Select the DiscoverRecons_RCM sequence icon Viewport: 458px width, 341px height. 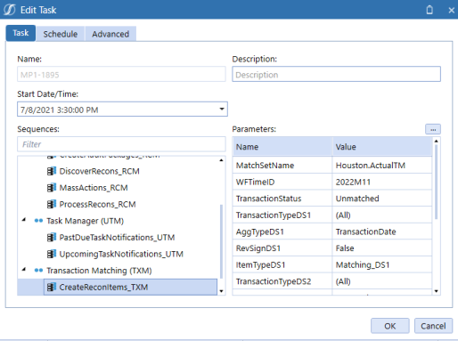52,171
